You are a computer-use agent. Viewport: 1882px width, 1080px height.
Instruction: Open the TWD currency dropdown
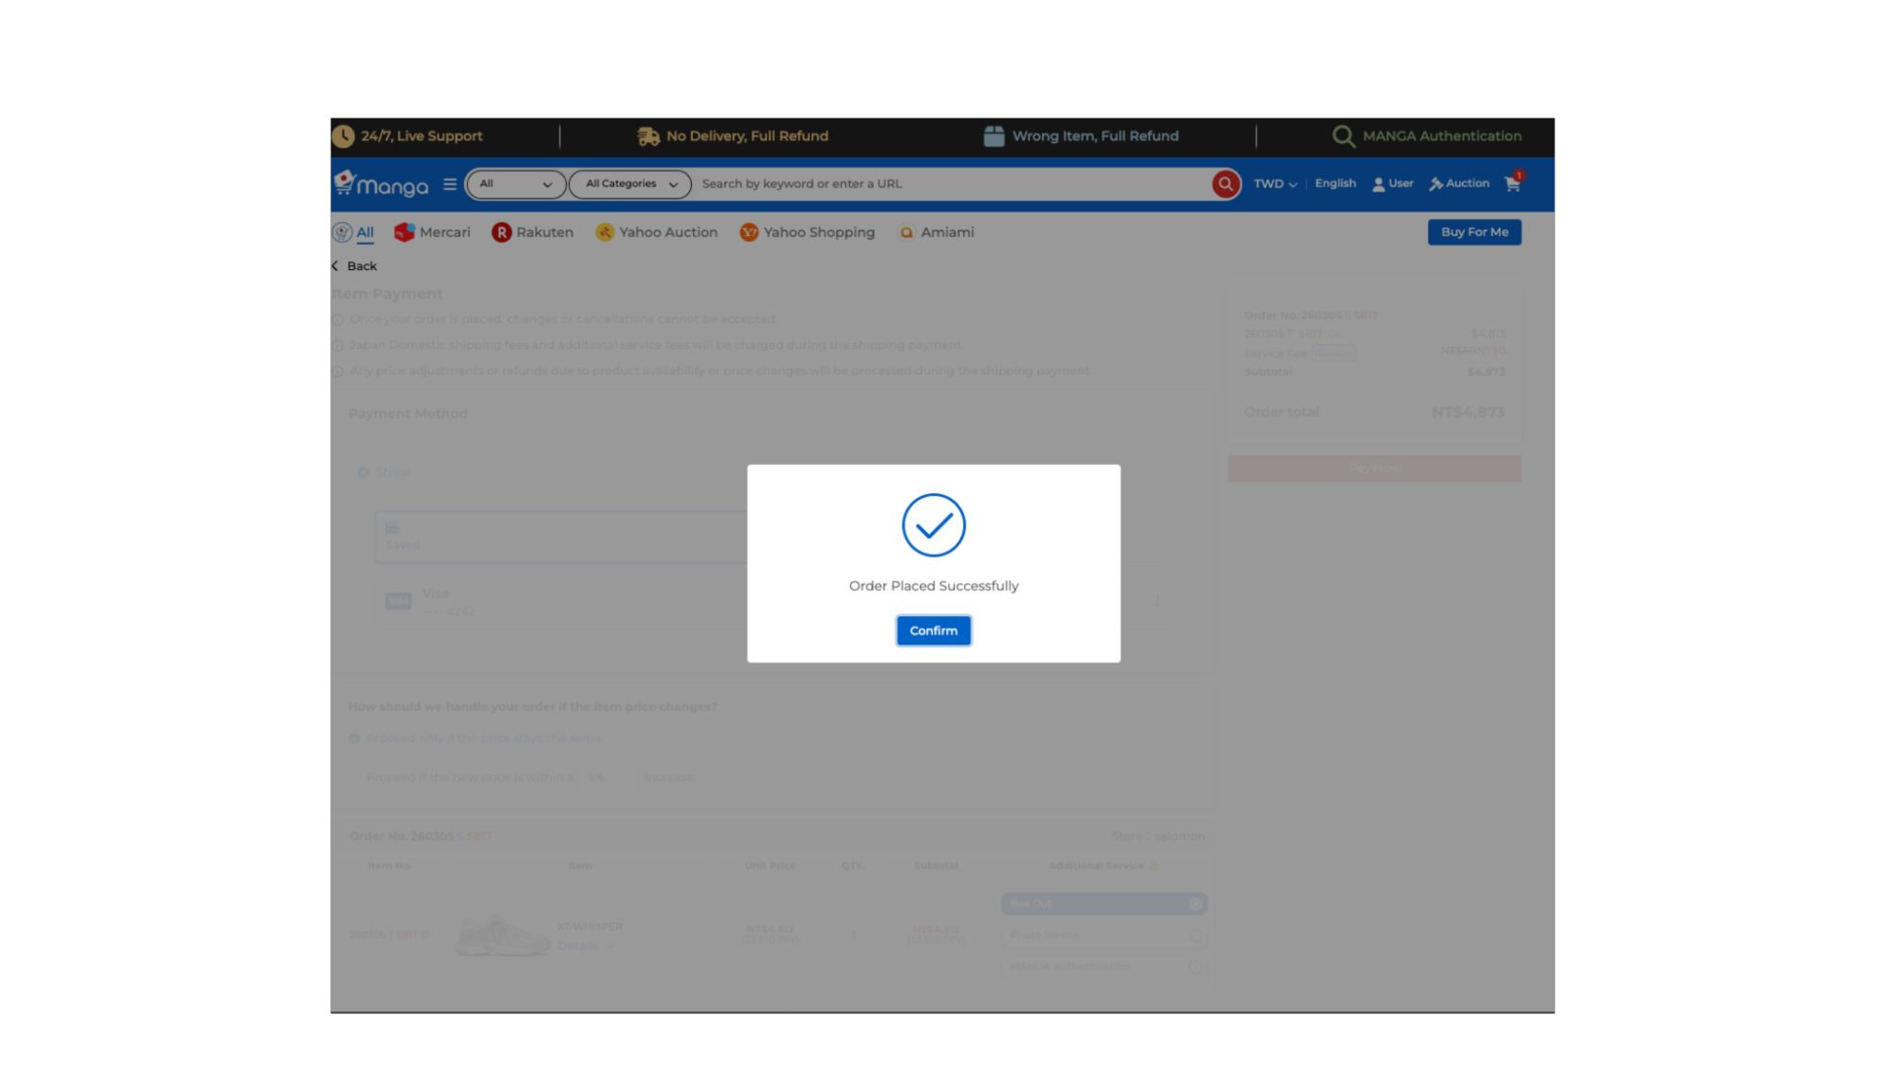[x=1275, y=184]
